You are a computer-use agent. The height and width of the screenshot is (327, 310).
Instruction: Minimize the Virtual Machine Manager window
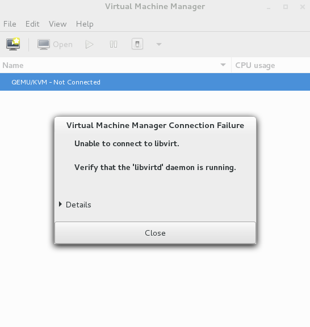[x=269, y=7]
